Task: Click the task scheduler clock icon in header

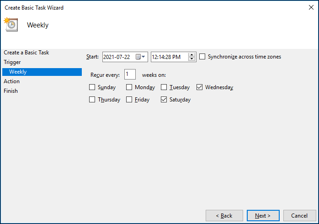Action: [x=11, y=25]
